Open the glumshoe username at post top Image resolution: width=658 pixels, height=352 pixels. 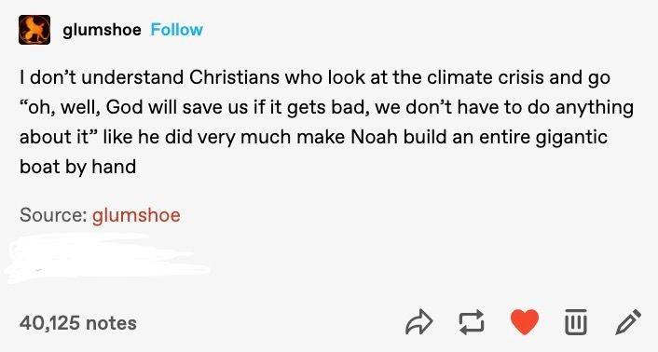[102, 30]
